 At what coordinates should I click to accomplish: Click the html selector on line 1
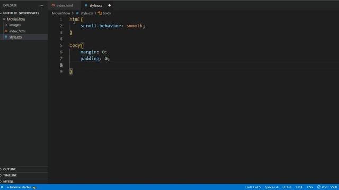click(75, 20)
